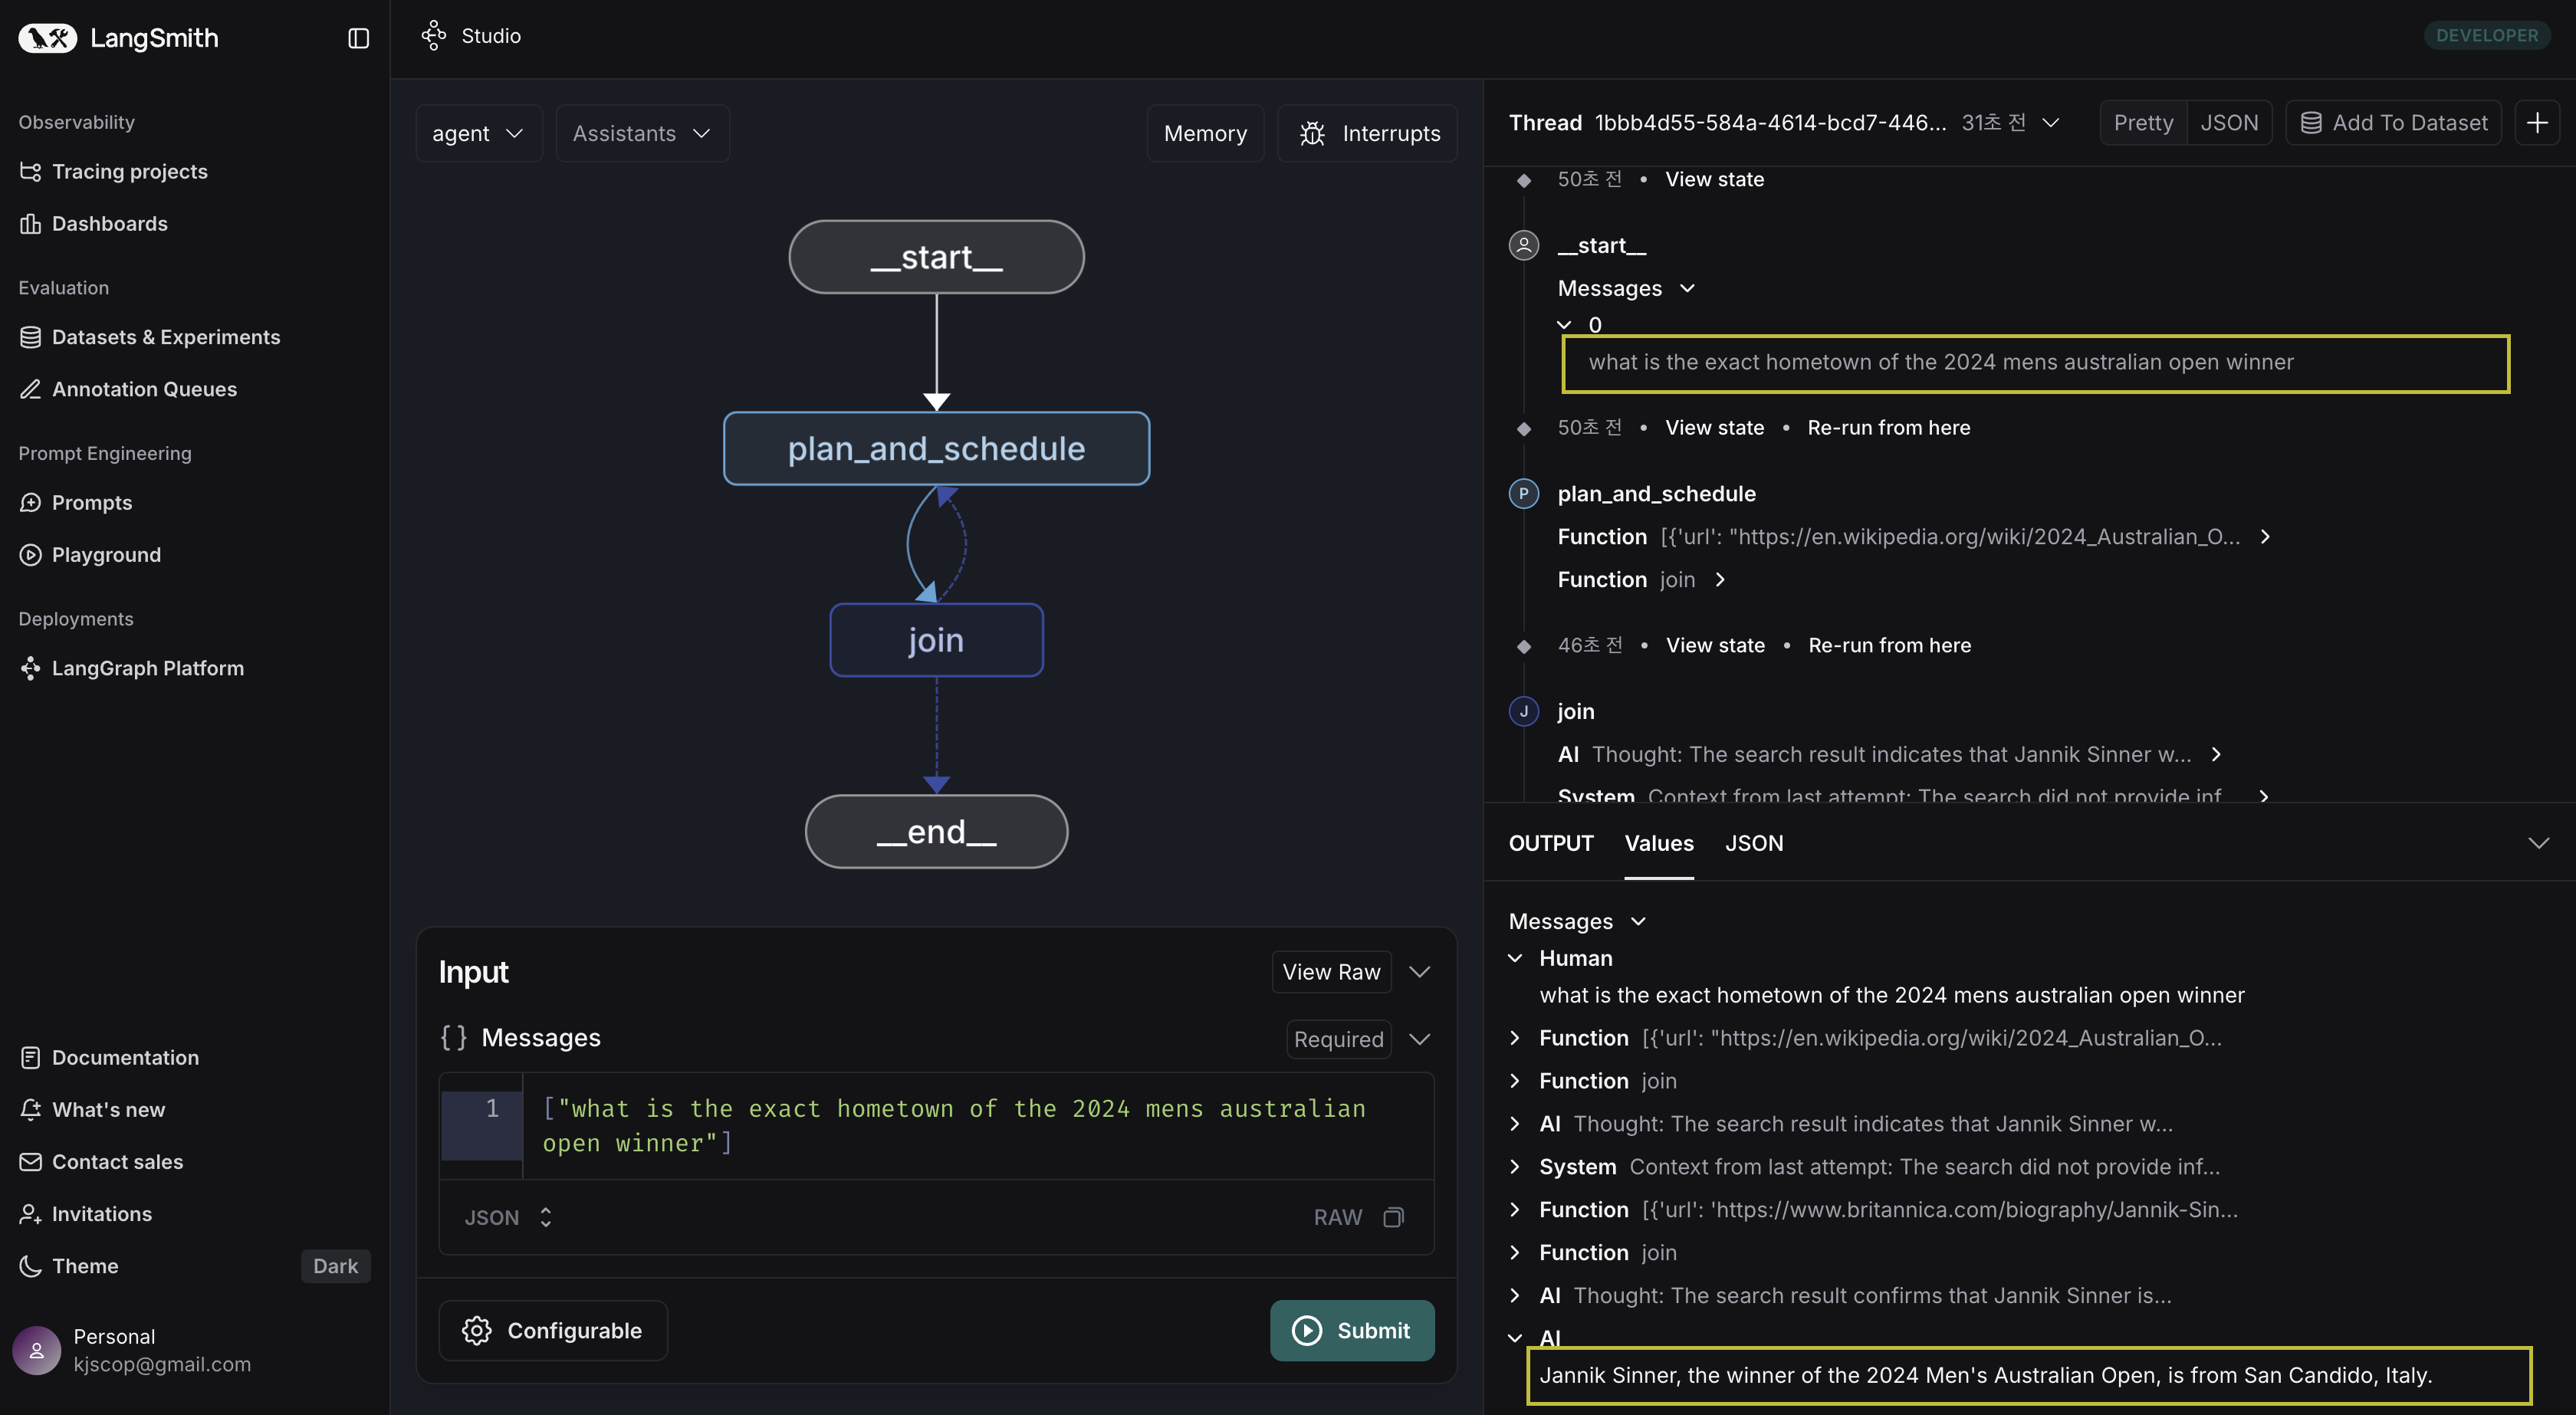Open the thread selector dropdown chevron

coord(2051,122)
